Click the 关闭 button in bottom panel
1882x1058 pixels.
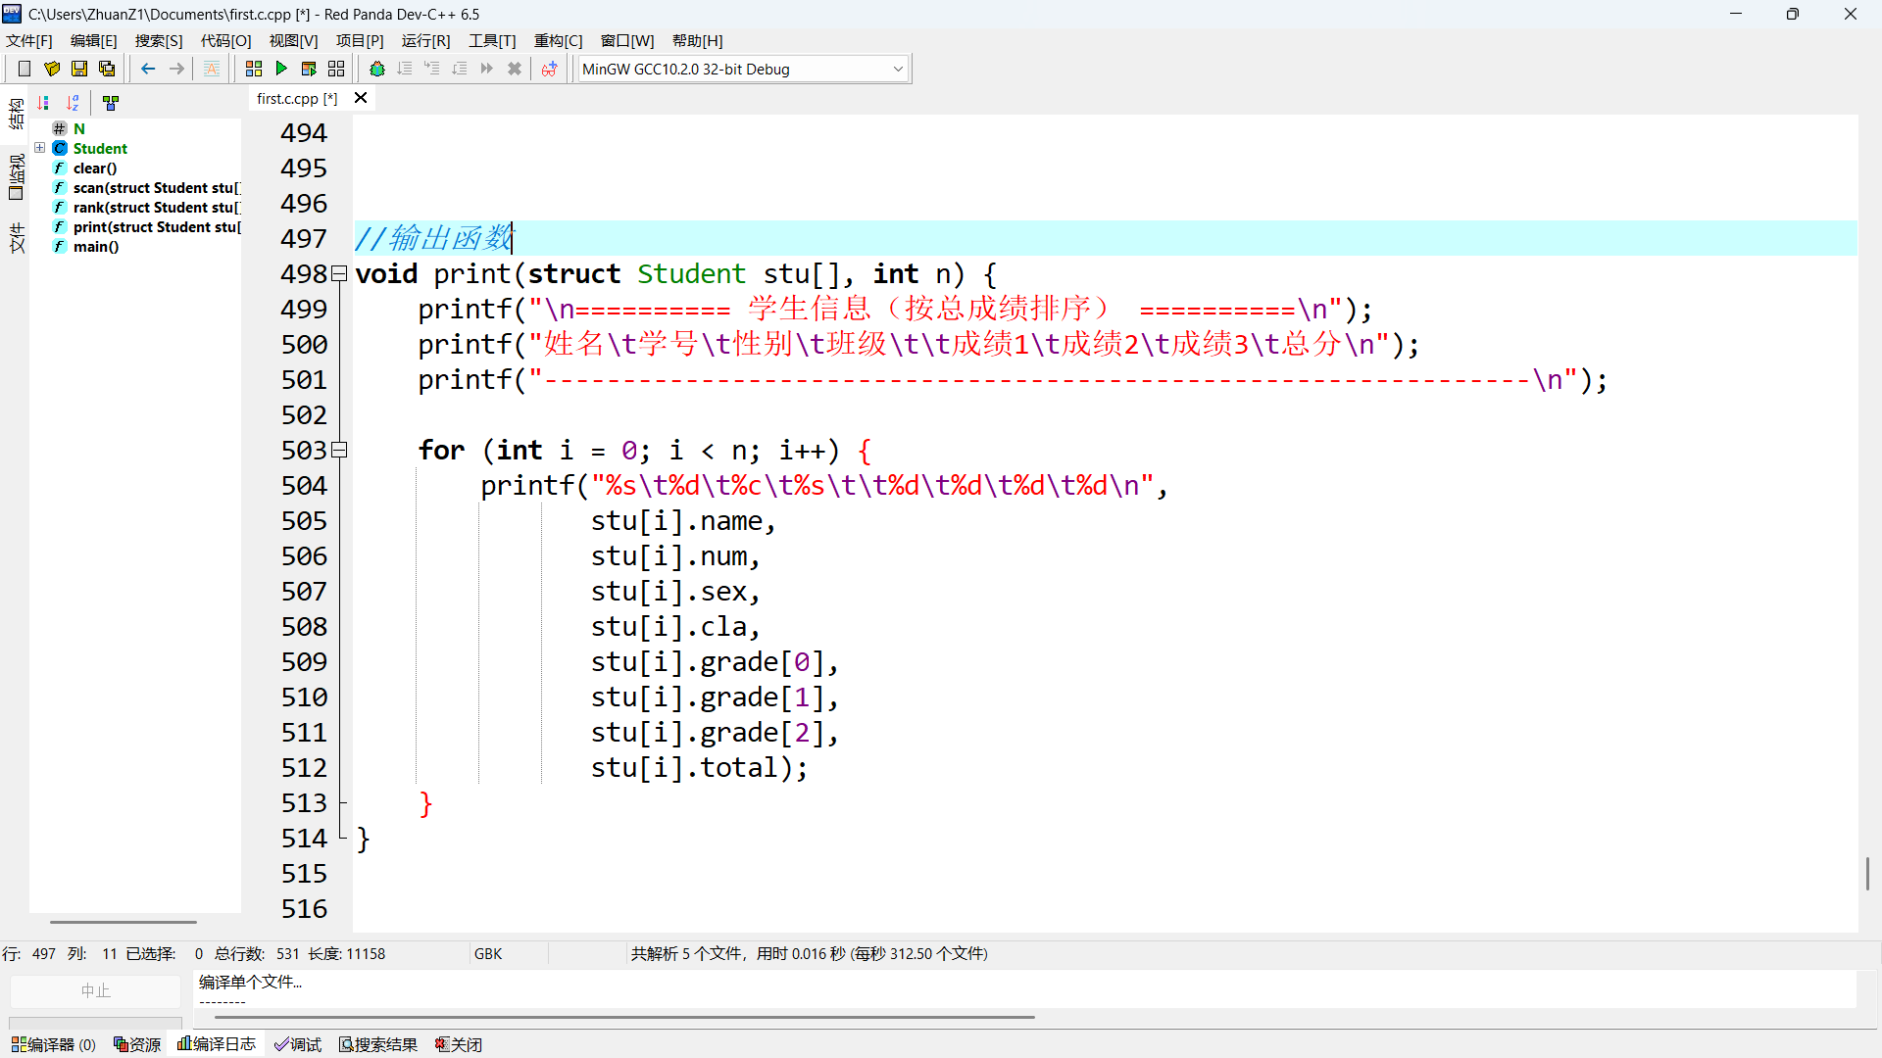459,1044
